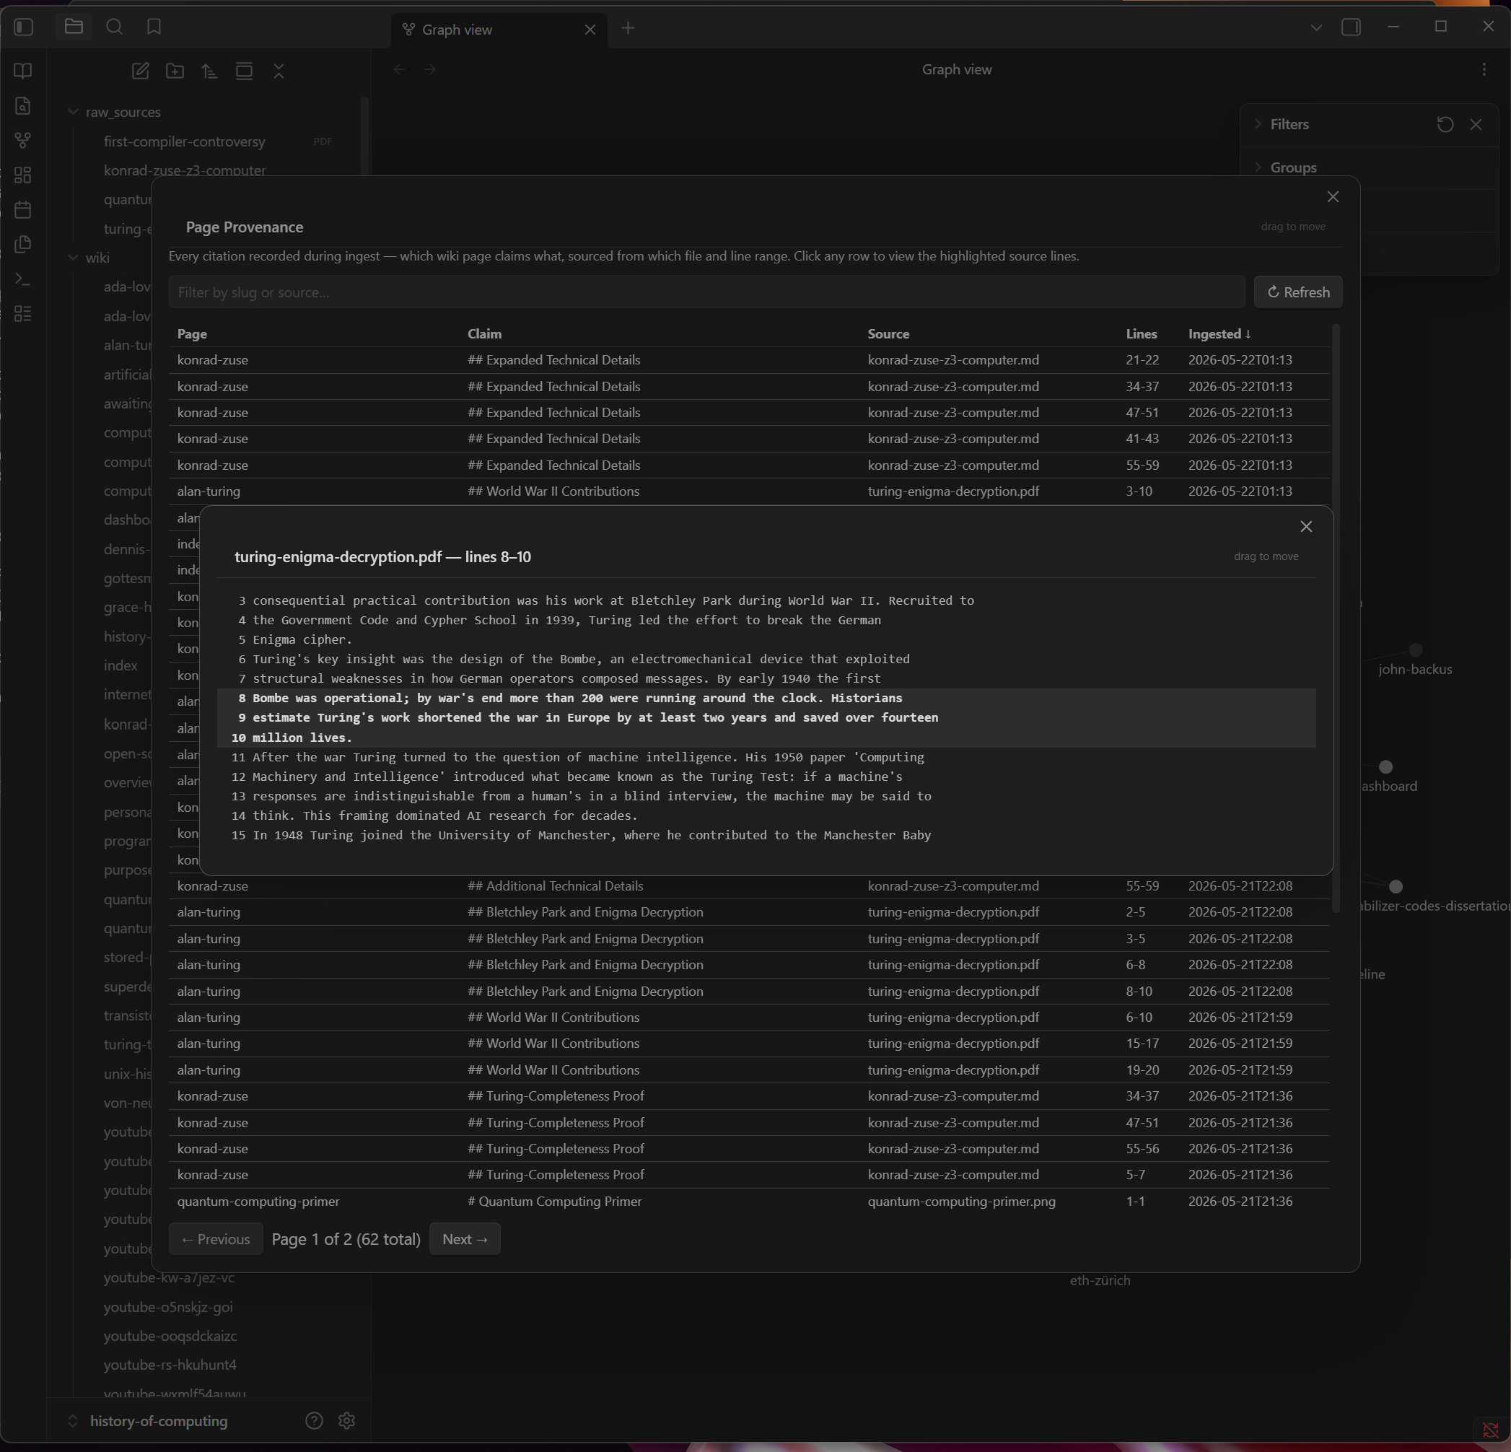Click the Next page button
Image resolution: width=1511 pixels, height=1452 pixels.
465,1239
